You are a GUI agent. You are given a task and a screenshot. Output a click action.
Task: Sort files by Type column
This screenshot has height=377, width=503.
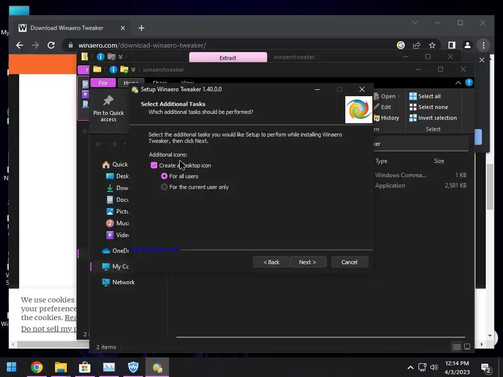coord(381,161)
